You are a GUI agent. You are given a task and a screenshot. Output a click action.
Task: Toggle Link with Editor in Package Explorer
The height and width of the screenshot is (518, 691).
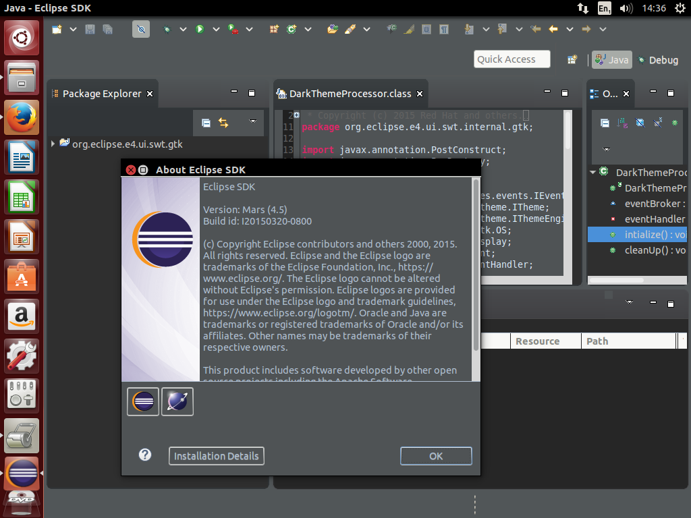pyautogui.click(x=223, y=123)
